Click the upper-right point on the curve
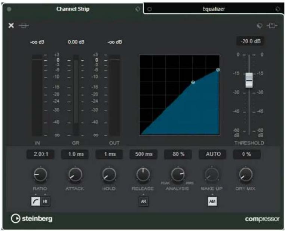The height and width of the screenshot is (231, 285). pyautogui.click(x=218, y=70)
